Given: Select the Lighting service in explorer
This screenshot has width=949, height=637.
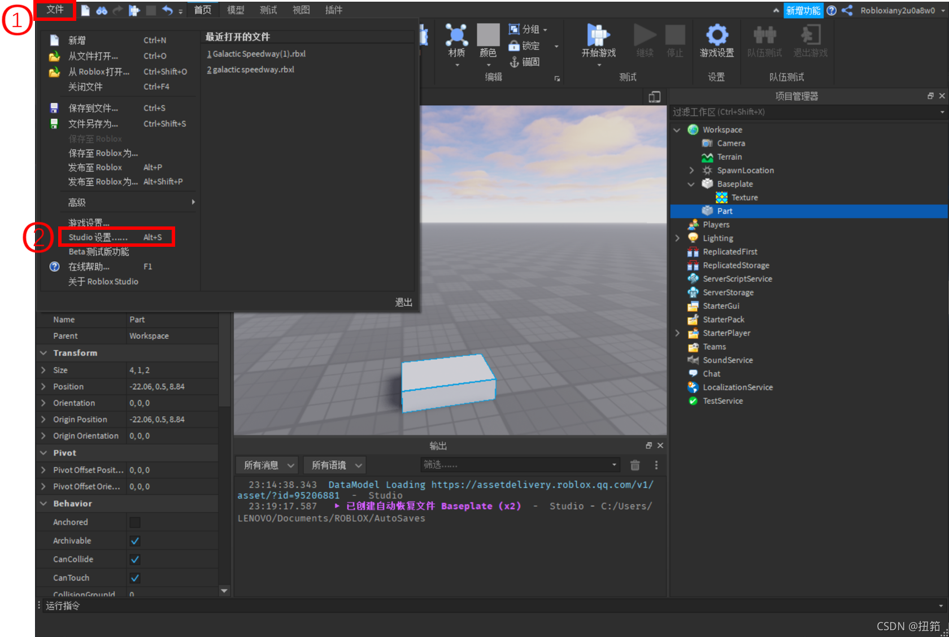Looking at the screenshot, I should 718,238.
